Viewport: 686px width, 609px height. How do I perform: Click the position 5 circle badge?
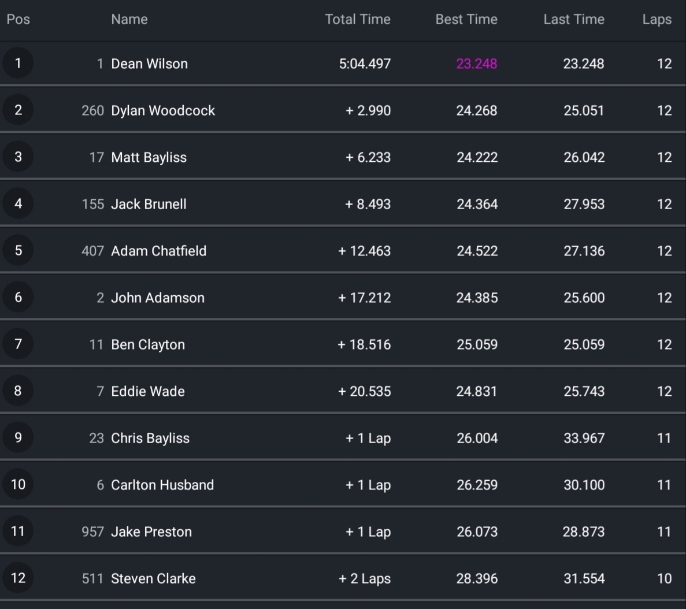(18, 250)
